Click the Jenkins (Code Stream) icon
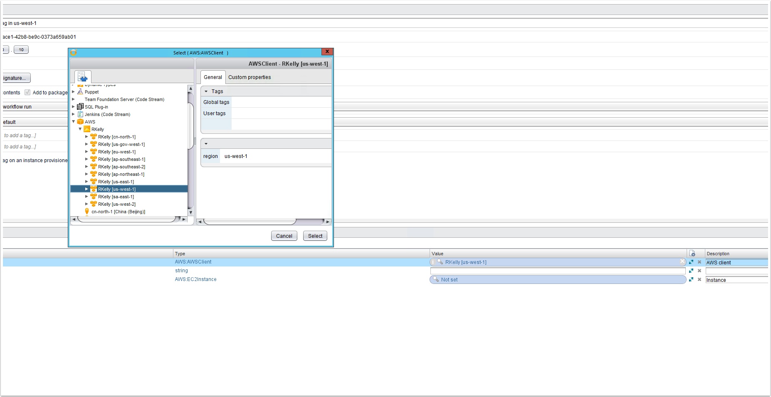This screenshot has height=397, width=771. coord(80,114)
